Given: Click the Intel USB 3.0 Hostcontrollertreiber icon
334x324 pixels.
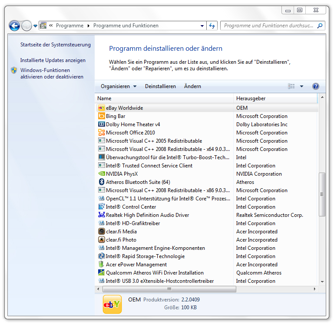Looking at the screenshot, I should [101, 281].
